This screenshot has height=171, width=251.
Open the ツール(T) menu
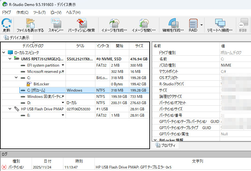pos(40,12)
